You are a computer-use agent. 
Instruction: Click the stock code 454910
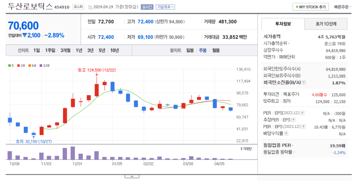[62, 7]
